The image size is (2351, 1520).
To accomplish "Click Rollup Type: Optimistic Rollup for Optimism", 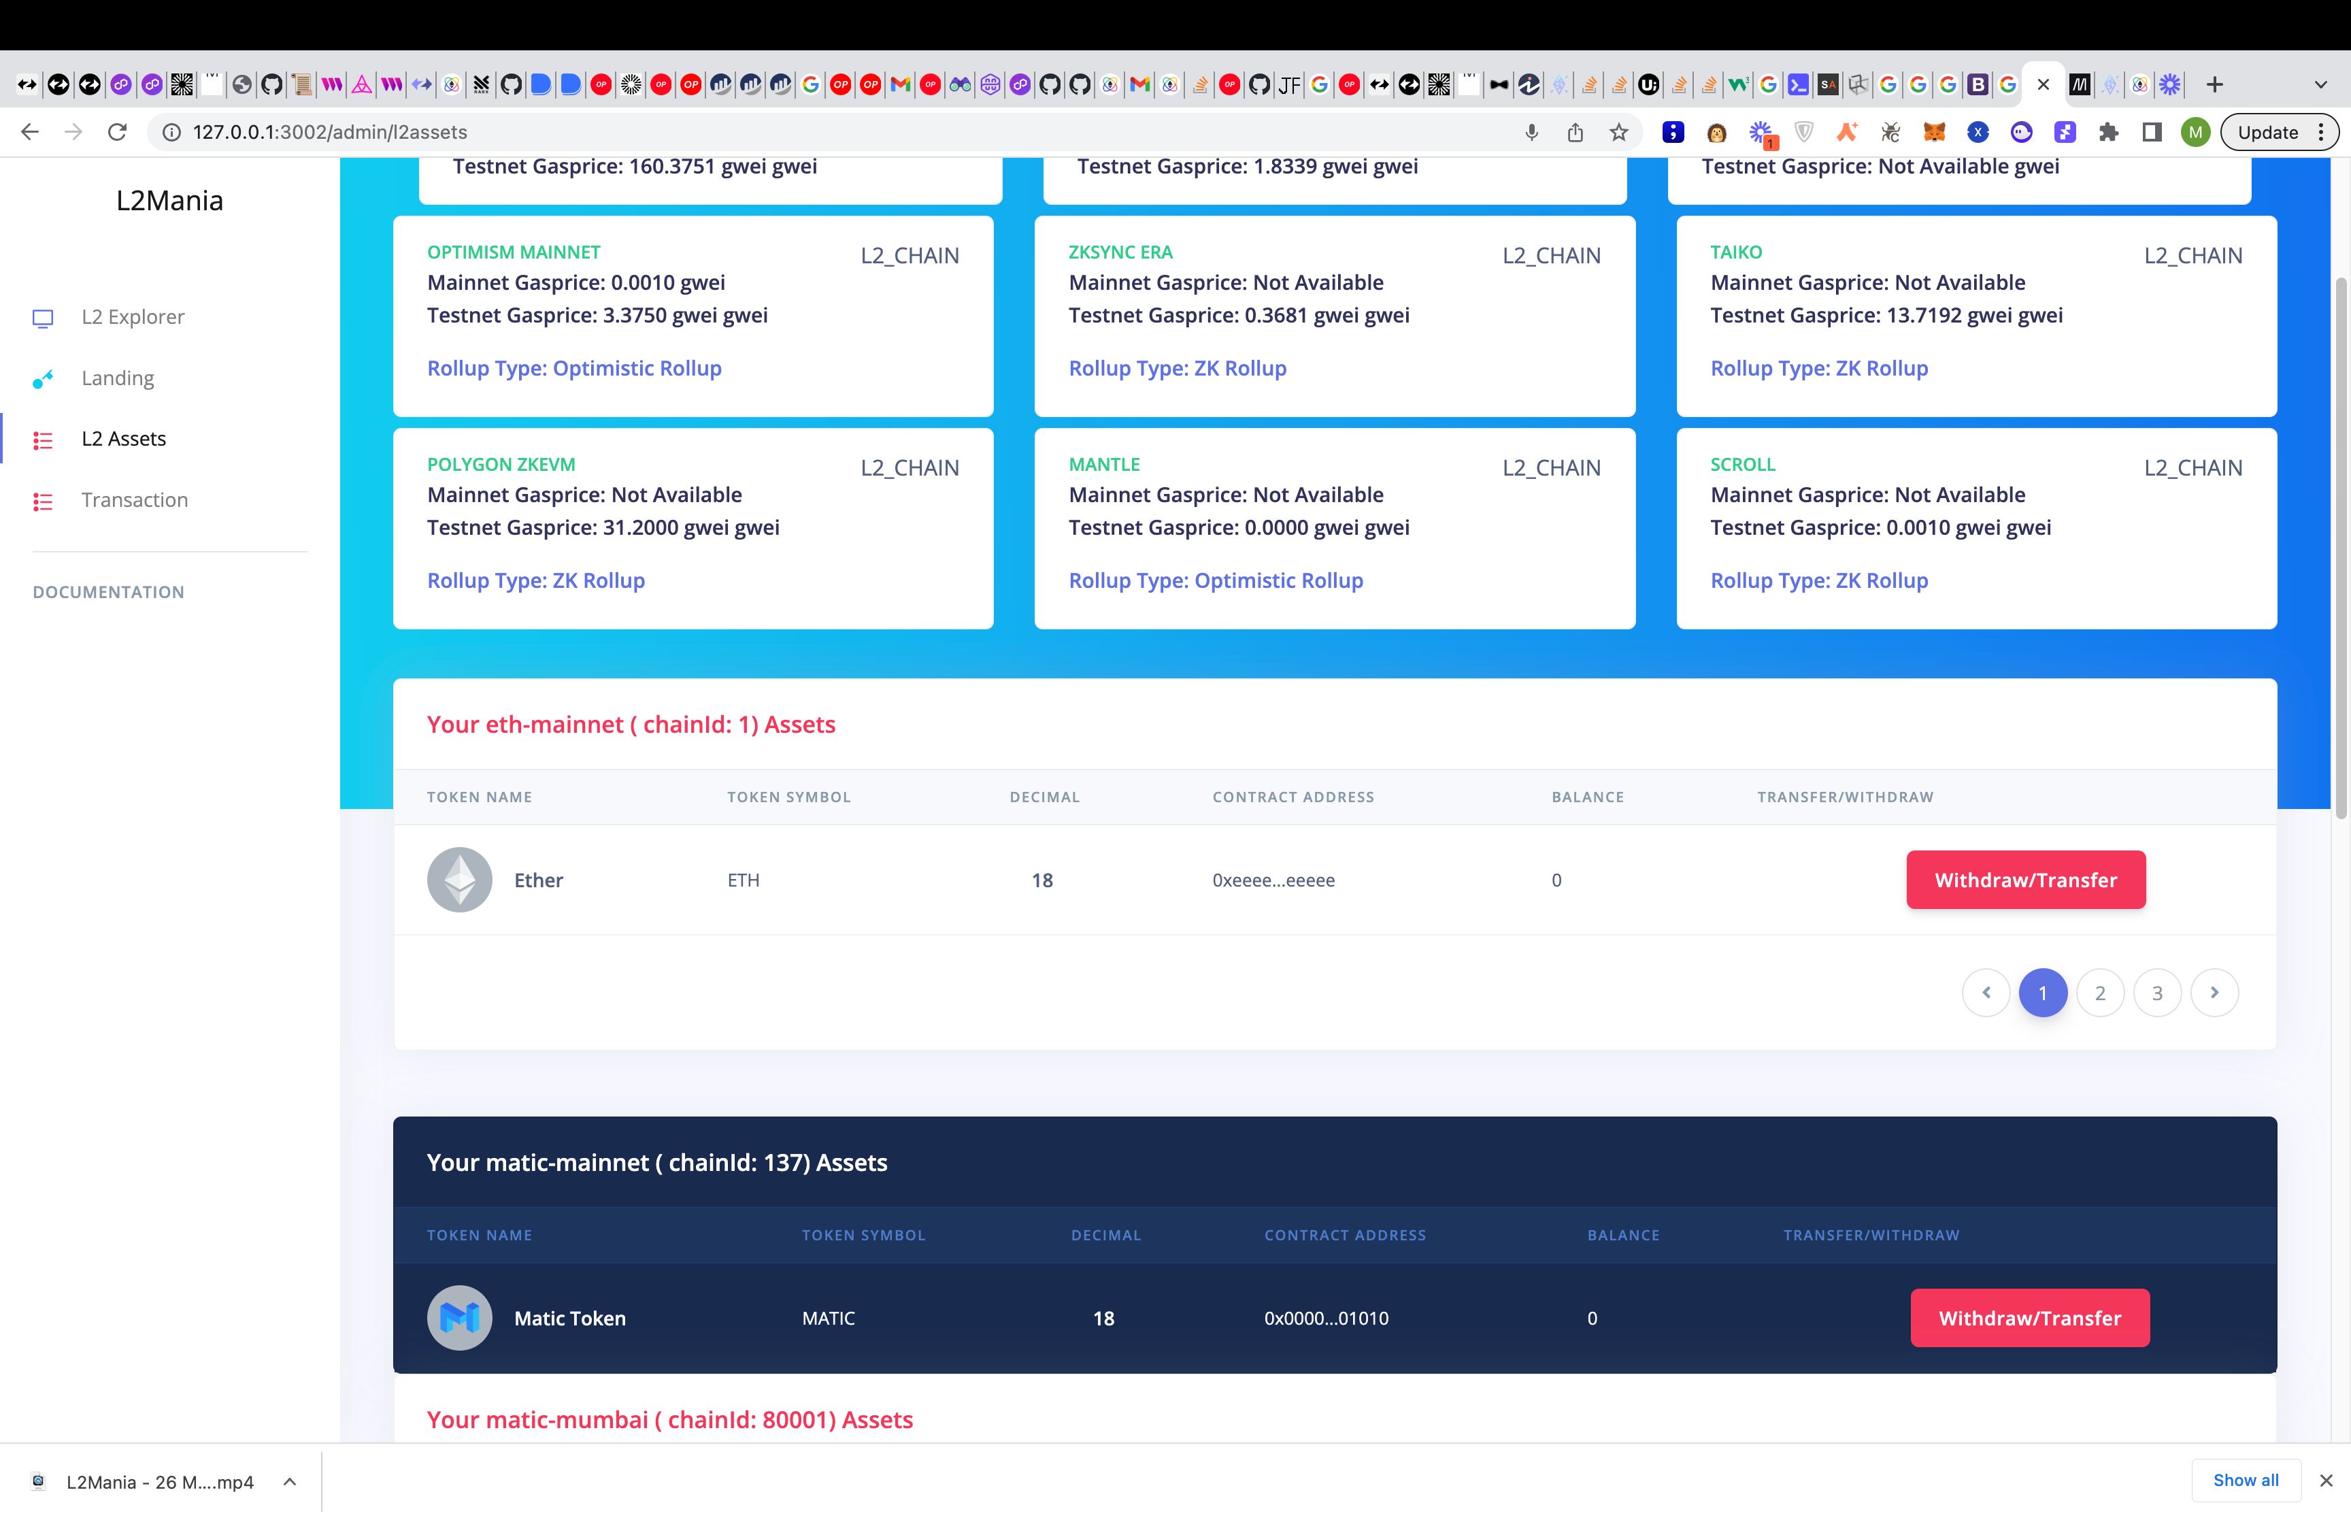I will 574,367.
